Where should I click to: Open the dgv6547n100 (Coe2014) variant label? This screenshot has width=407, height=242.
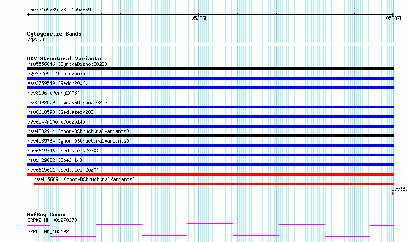coord(56,122)
